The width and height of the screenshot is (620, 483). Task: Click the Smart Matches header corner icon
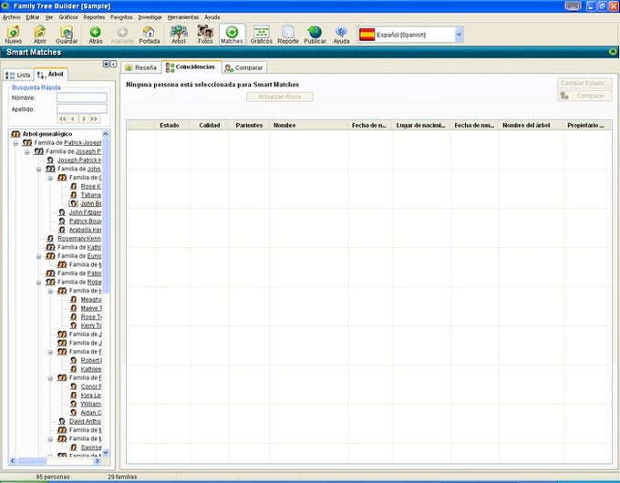coord(613,52)
